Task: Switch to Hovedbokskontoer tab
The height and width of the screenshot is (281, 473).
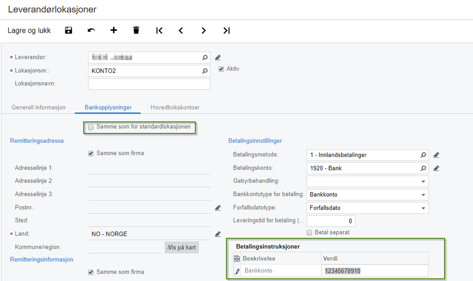Action: [175, 107]
